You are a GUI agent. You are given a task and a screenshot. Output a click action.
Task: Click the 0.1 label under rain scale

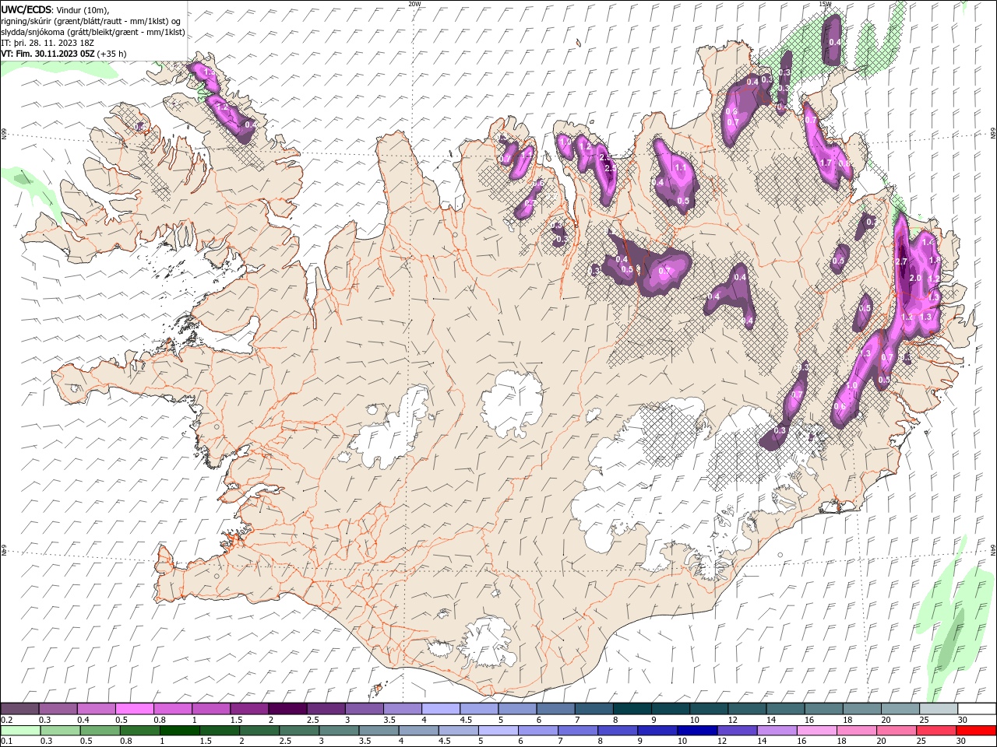tap(7, 741)
